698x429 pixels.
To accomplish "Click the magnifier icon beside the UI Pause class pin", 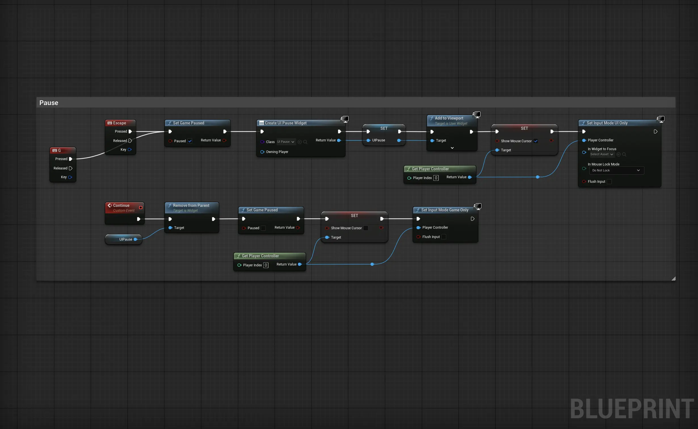I will pos(306,142).
